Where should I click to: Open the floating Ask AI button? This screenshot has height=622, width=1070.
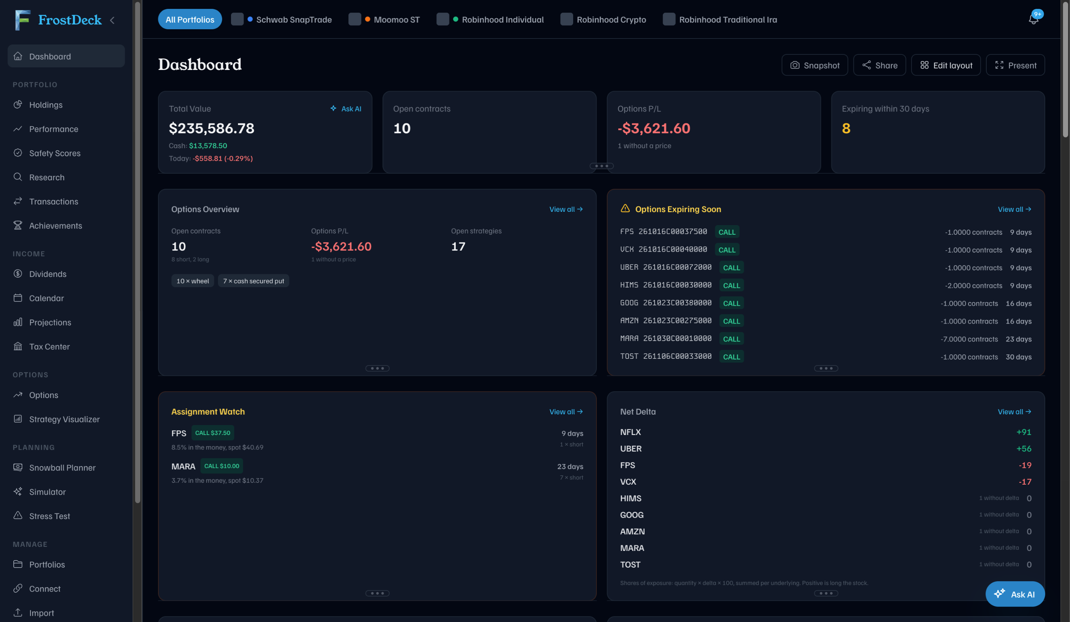pos(1015,594)
